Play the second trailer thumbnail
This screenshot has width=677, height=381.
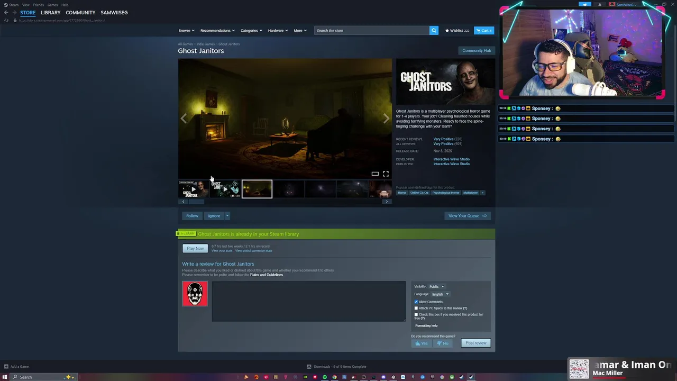(x=225, y=189)
